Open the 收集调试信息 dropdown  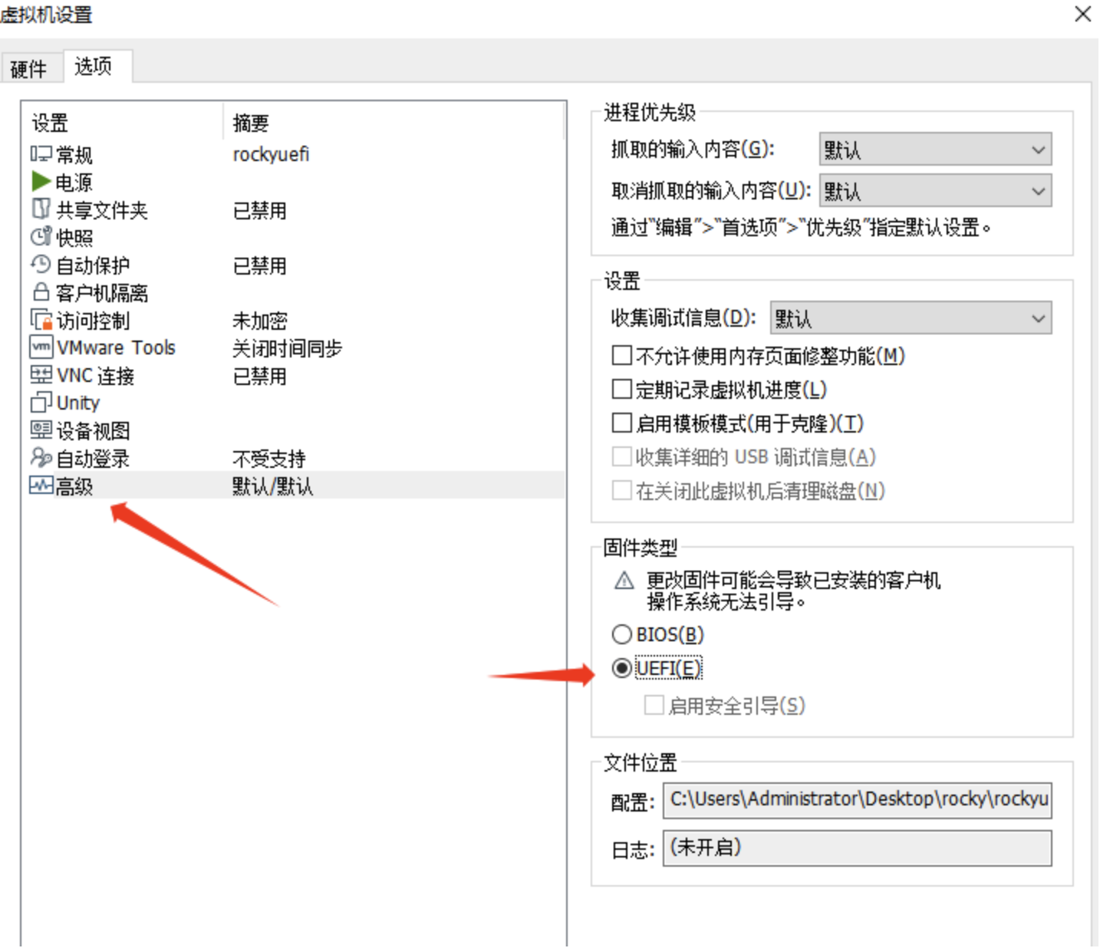[x=911, y=318]
